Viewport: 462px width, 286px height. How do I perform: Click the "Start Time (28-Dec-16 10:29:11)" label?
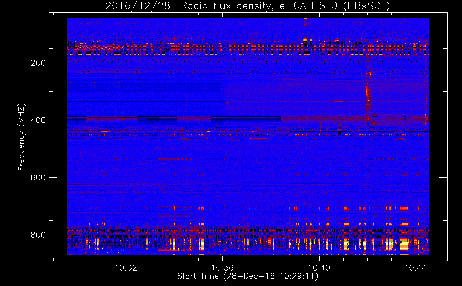click(248, 276)
